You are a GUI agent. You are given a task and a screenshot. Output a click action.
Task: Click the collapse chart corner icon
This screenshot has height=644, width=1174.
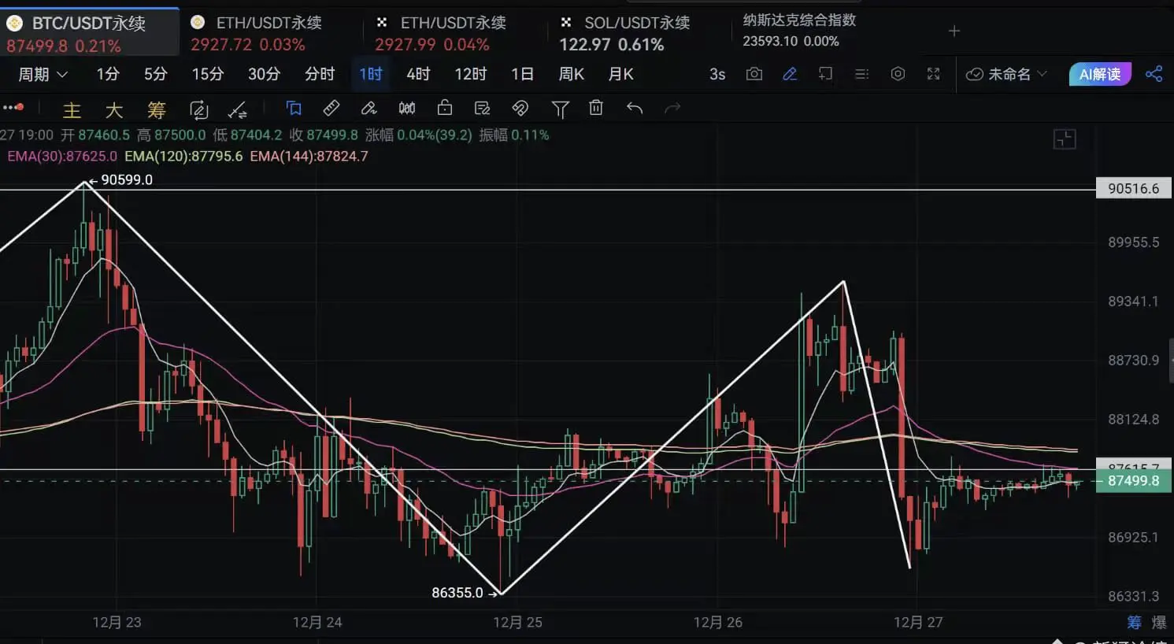tap(1065, 139)
